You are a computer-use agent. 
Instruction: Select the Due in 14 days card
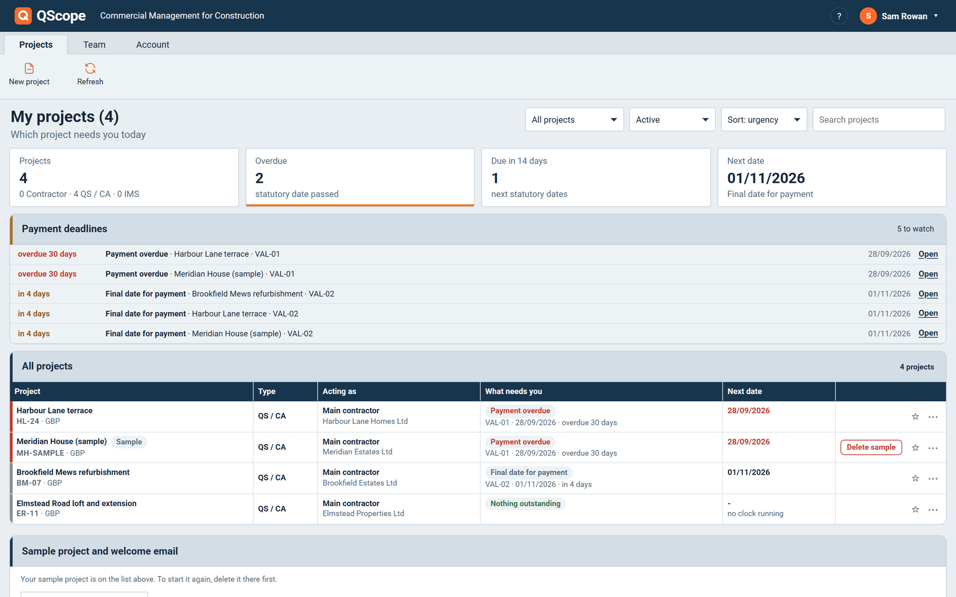[596, 177]
